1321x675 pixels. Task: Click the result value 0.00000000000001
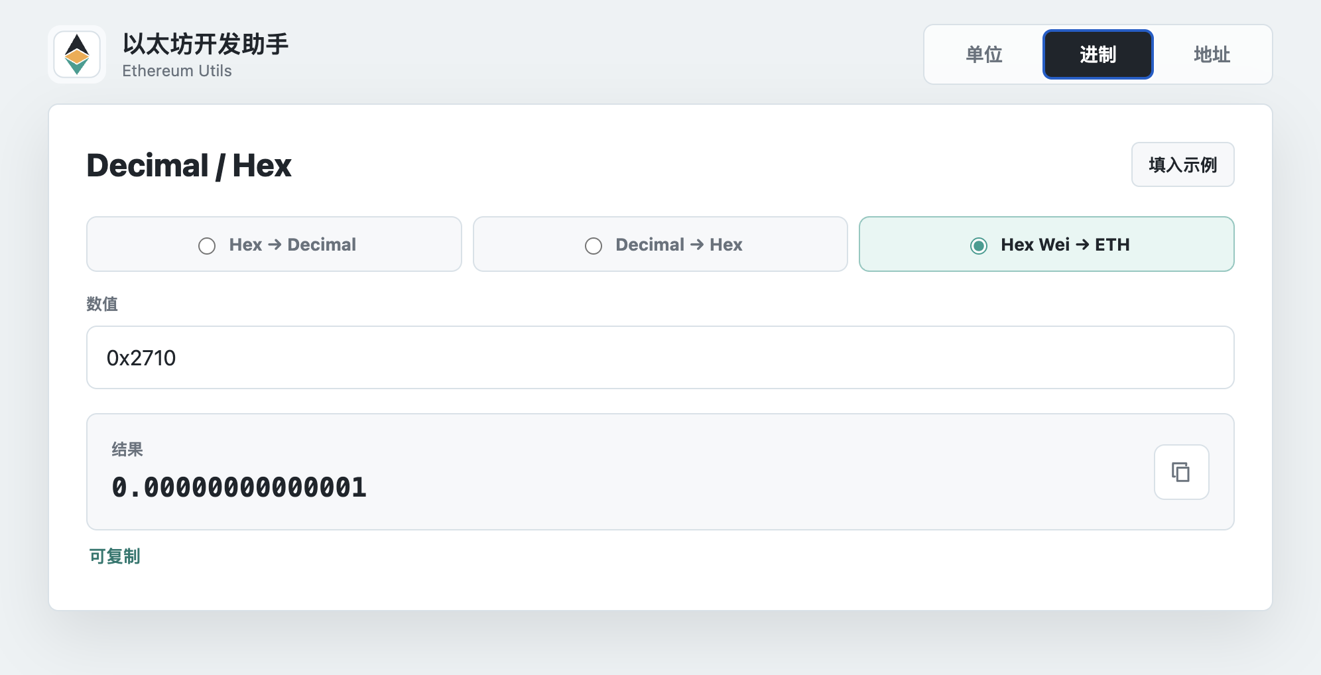(239, 487)
